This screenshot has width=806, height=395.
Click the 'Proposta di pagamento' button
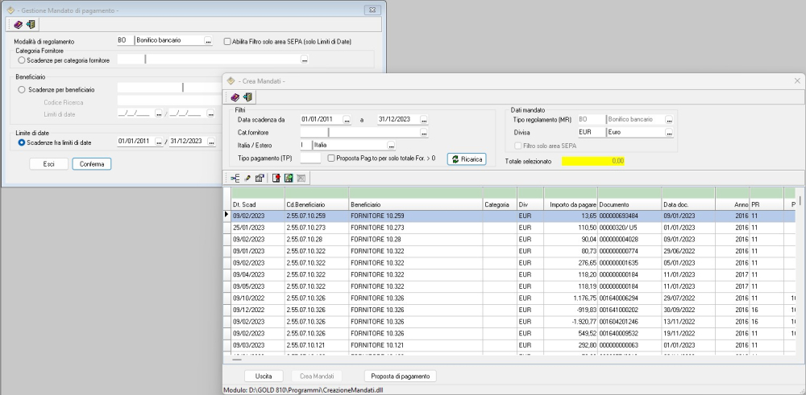[x=401, y=376]
